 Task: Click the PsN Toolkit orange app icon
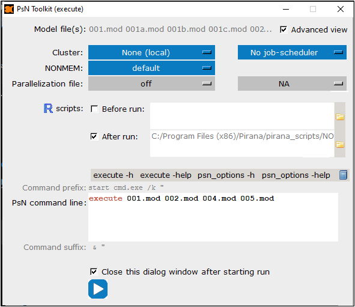pos(9,9)
